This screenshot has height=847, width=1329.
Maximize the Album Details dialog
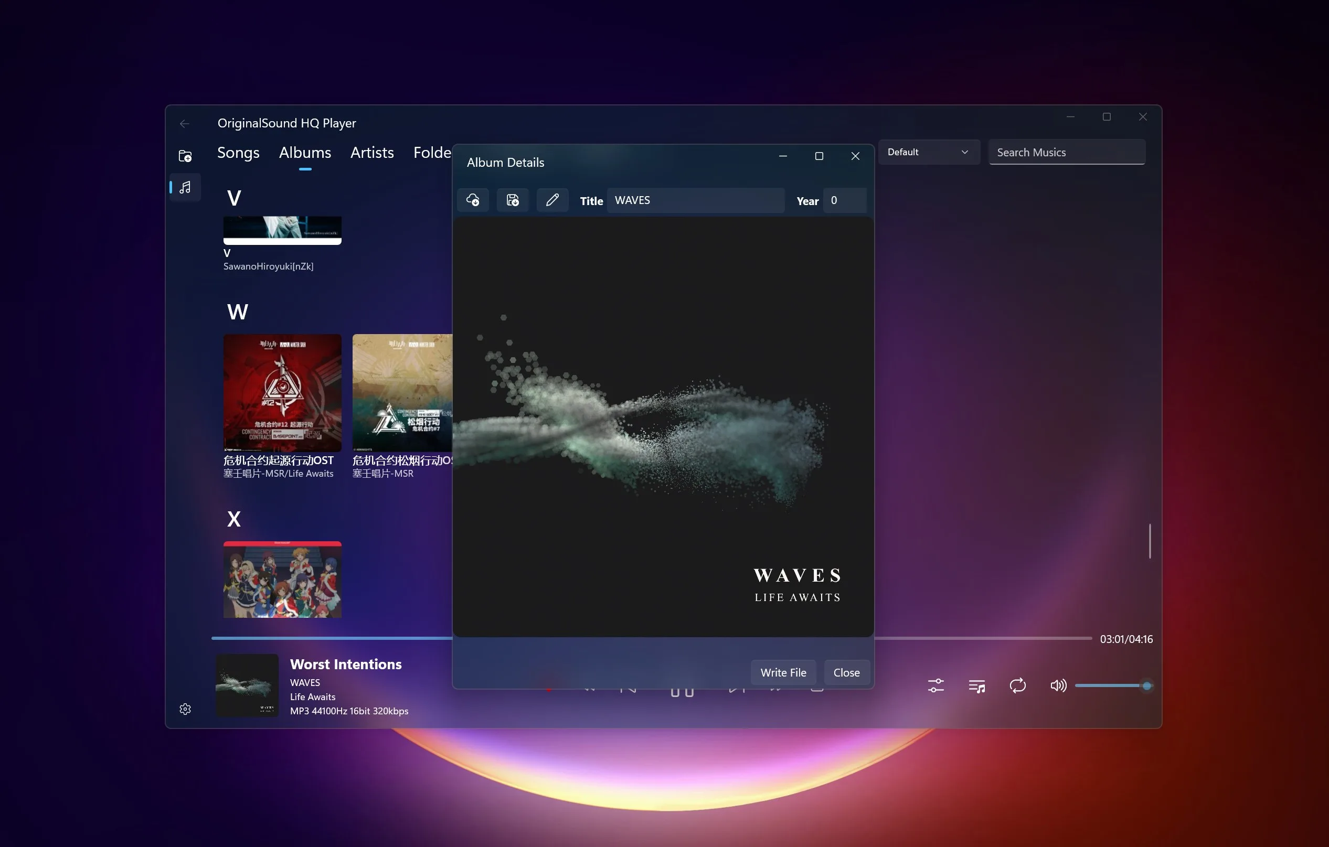tap(819, 156)
